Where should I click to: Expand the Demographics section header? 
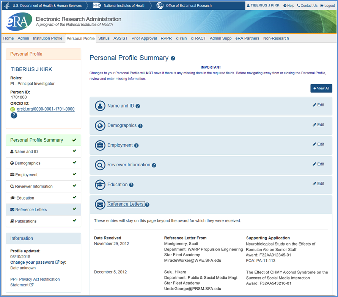(211, 126)
